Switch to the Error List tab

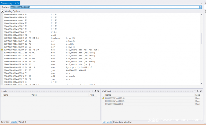click(x=5, y=122)
